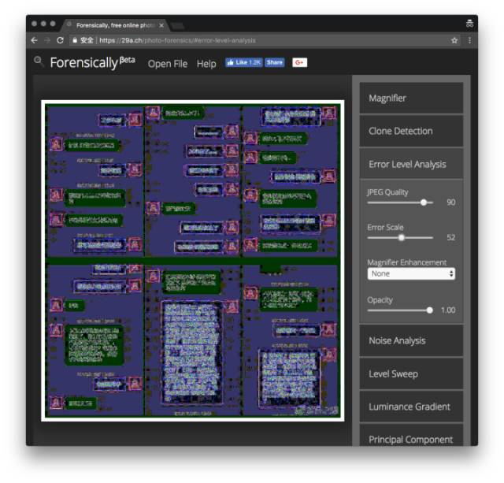Open the Open File menu

pos(168,64)
